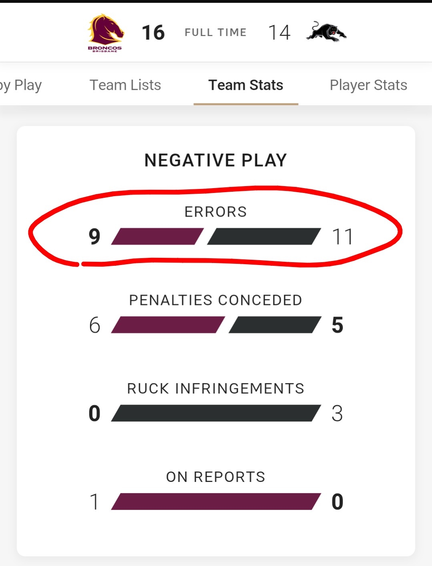
Task: Click the NEGATIVE PLAY section heading
Action: pyautogui.click(x=216, y=160)
